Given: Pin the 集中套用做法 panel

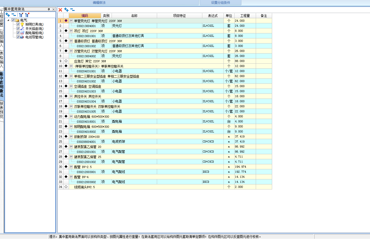Looking at the screenshot, I should 49,9.
